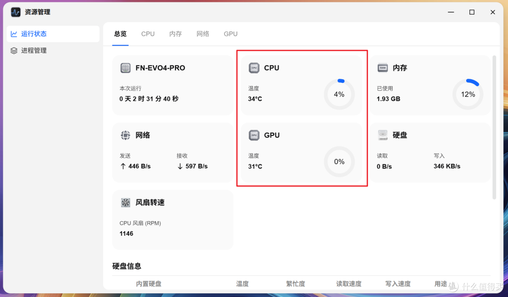Click the FN-EVO4-PRO device icon

(x=126, y=68)
